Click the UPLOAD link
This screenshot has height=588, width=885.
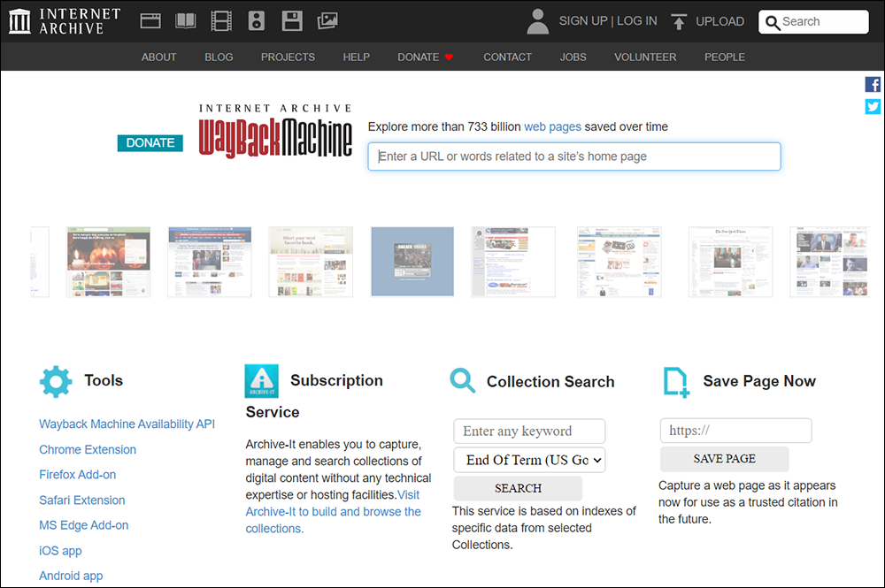(x=720, y=21)
